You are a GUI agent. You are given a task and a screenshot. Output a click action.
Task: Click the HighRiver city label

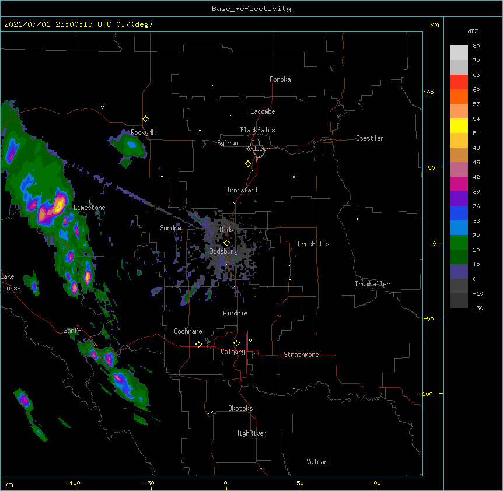pyautogui.click(x=251, y=433)
